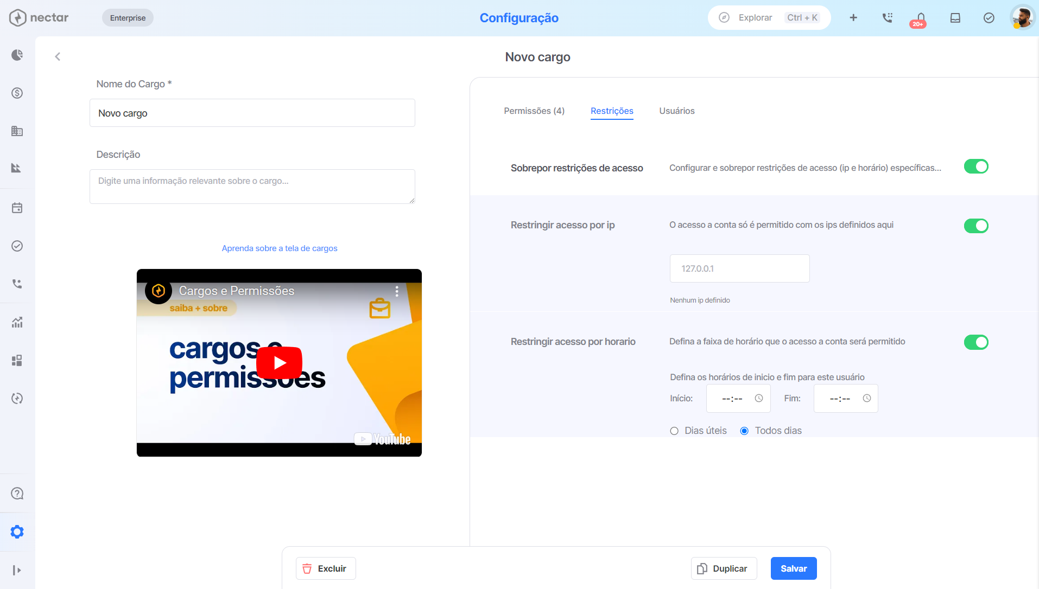
Task: Click the Nenhum ip definido text
Action: pos(700,300)
